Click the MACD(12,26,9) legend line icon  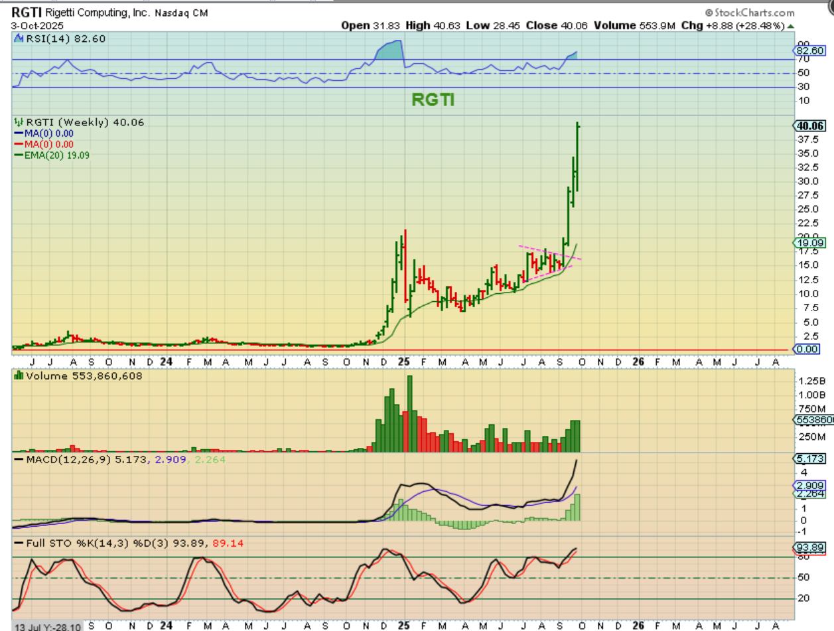click(x=19, y=458)
